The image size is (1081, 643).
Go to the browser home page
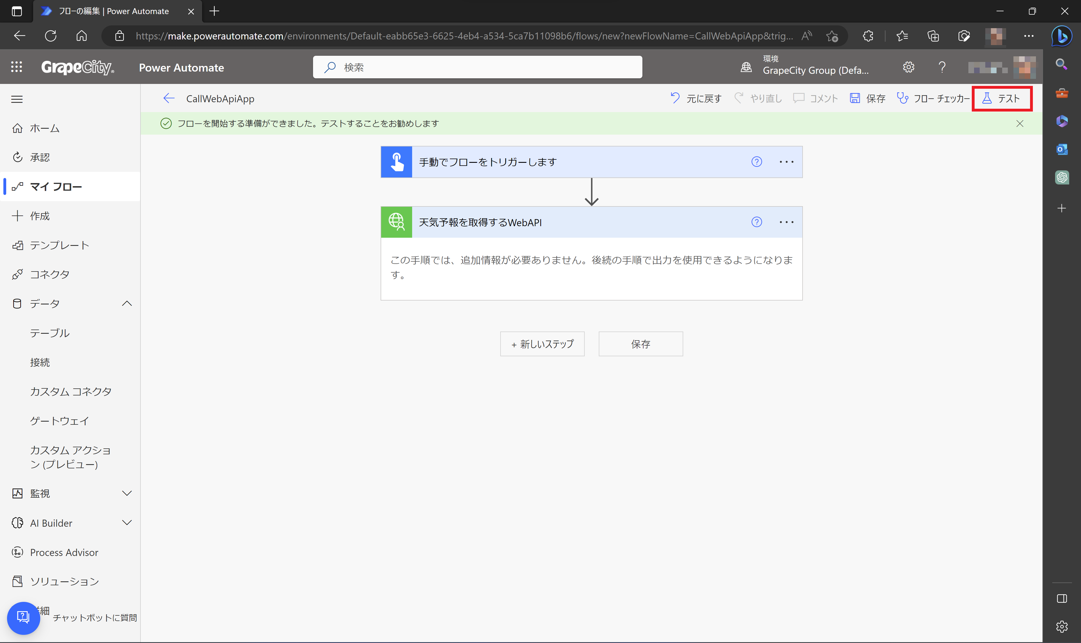[81, 36]
